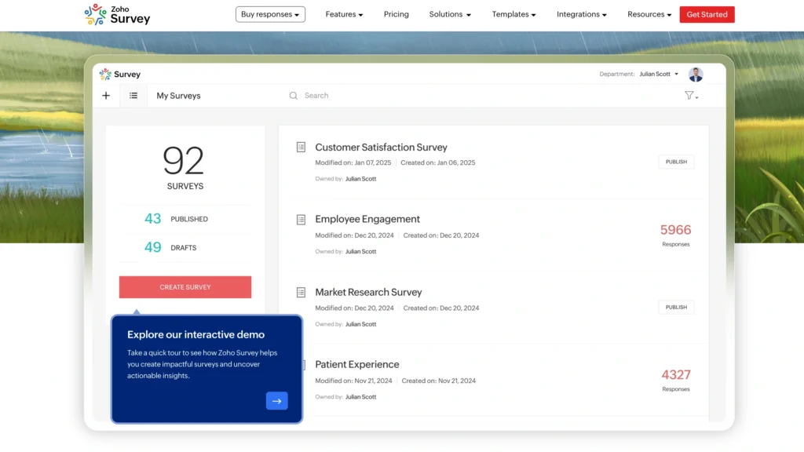The width and height of the screenshot is (804, 452).
Task: Click the Get Started button
Action: point(707,14)
